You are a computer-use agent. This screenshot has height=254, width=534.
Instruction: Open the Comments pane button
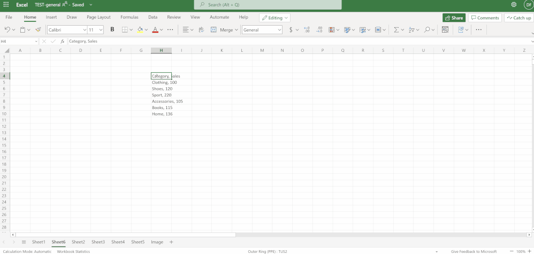(485, 18)
